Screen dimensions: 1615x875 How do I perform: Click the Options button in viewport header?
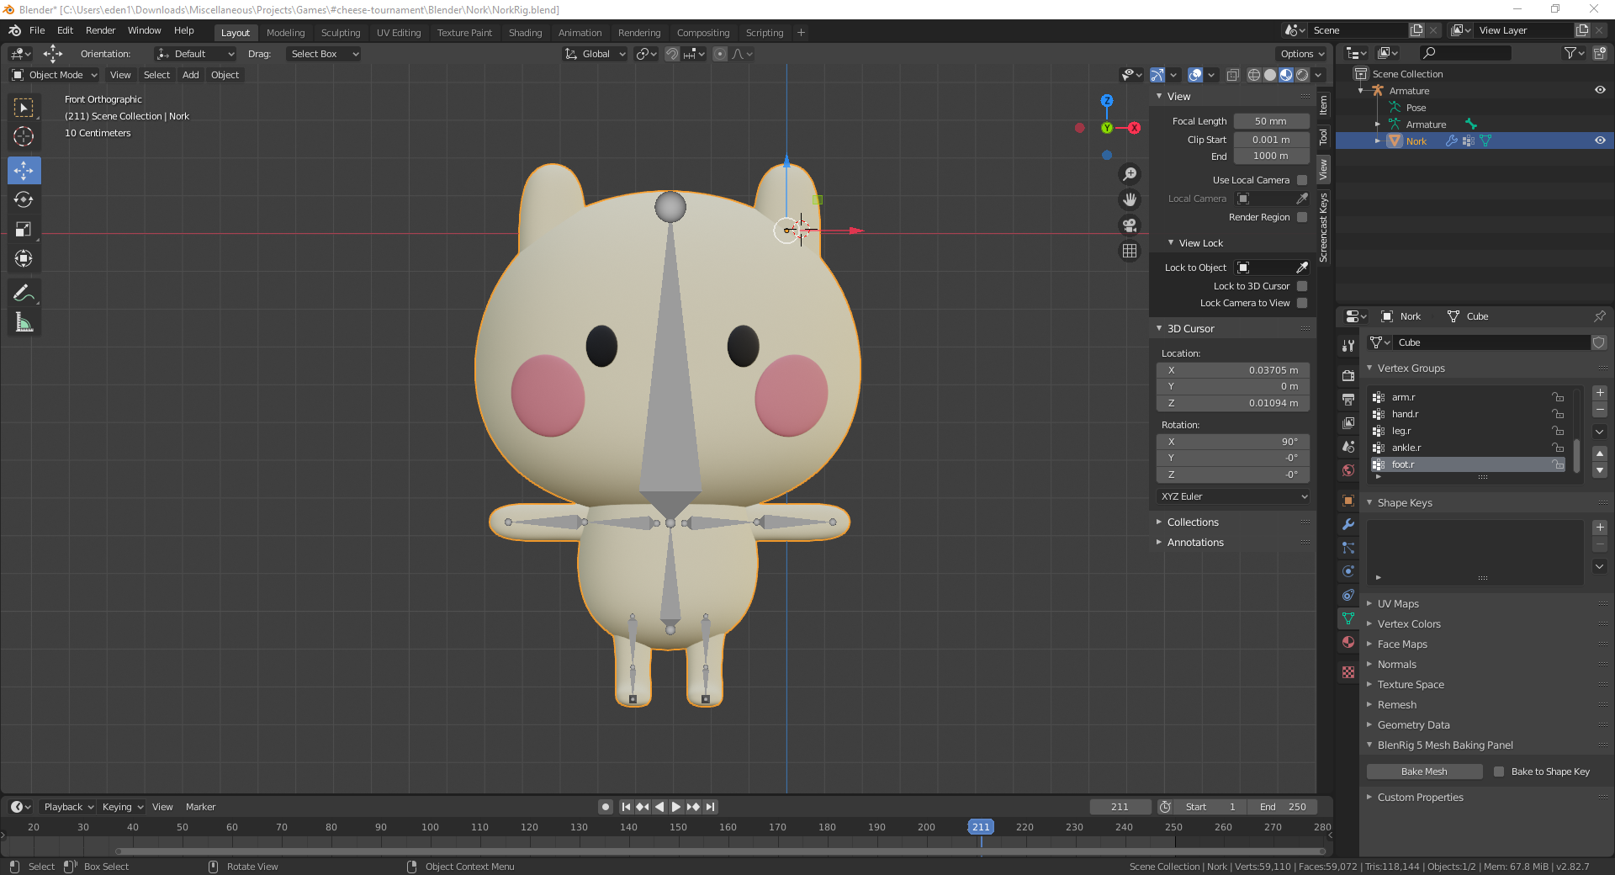point(1302,54)
